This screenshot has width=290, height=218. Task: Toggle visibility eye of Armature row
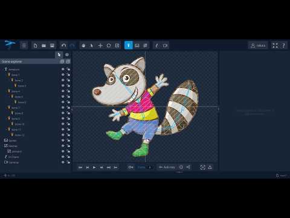[x=63, y=69]
